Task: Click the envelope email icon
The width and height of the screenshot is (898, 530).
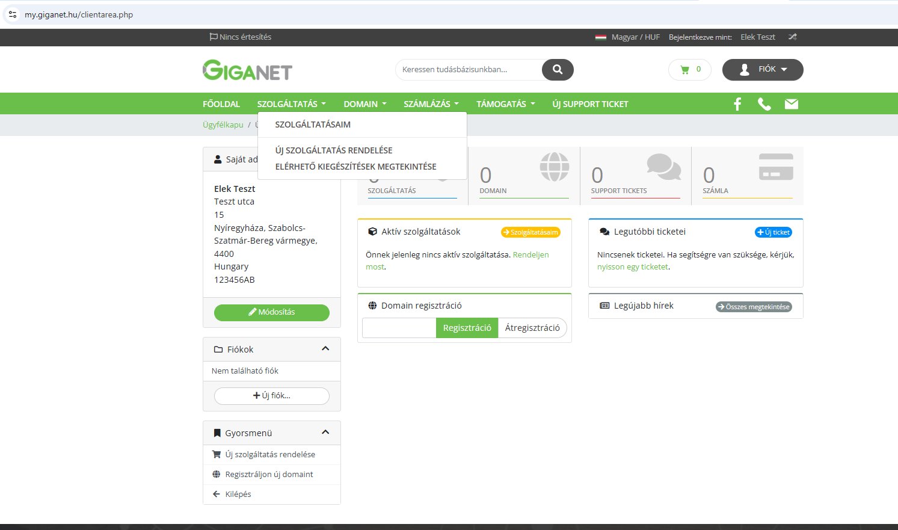Action: pos(792,104)
